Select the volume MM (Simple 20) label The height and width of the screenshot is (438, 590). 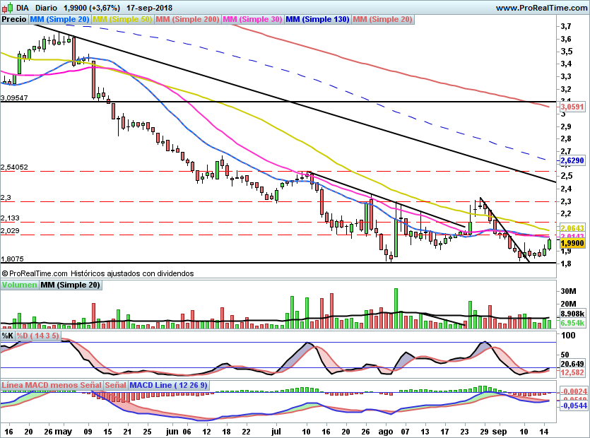(x=70, y=285)
